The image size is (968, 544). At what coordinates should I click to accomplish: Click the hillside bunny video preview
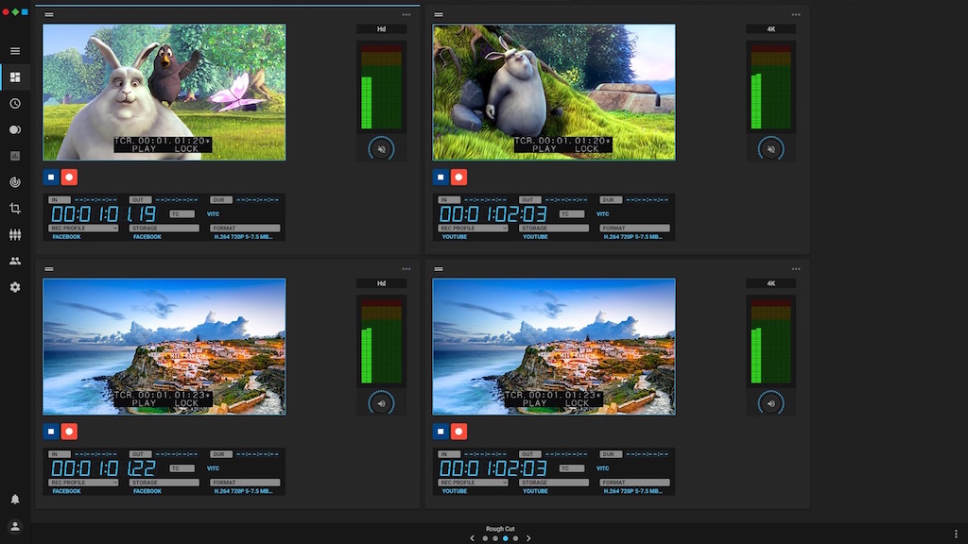[x=554, y=93]
